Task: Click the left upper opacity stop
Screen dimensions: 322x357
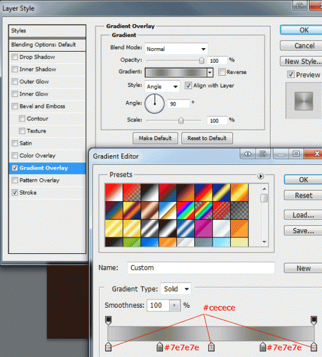Action: coord(108,320)
